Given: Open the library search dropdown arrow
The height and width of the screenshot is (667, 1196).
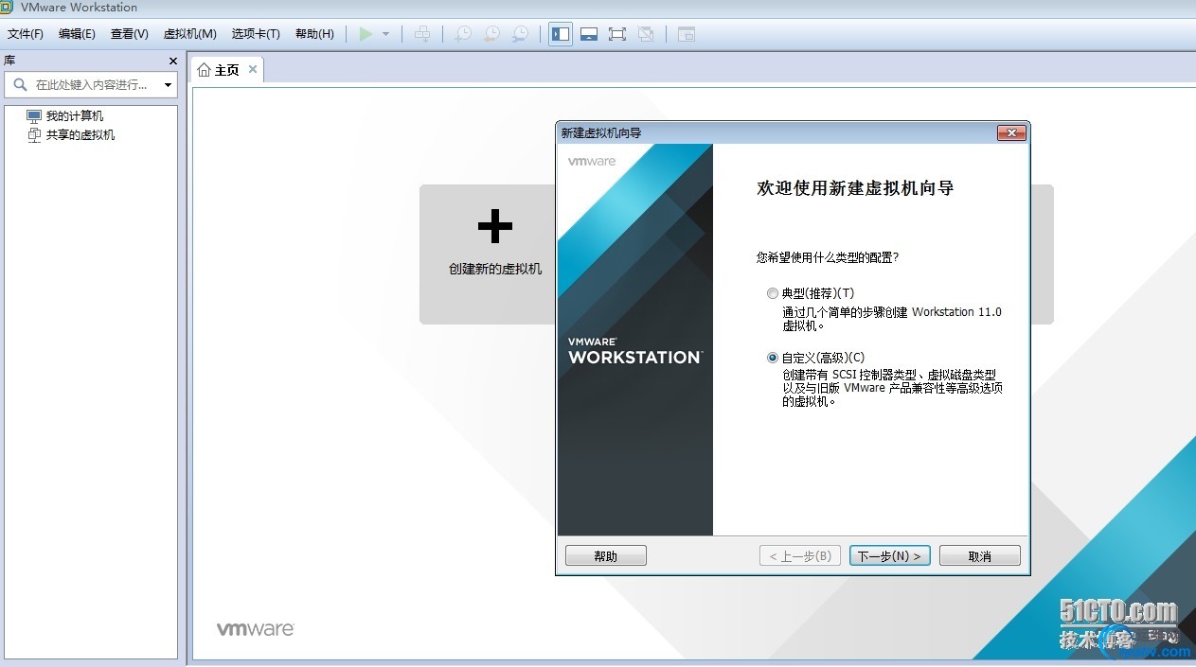Looking at the screenshot, I should (x=168, y=85).
